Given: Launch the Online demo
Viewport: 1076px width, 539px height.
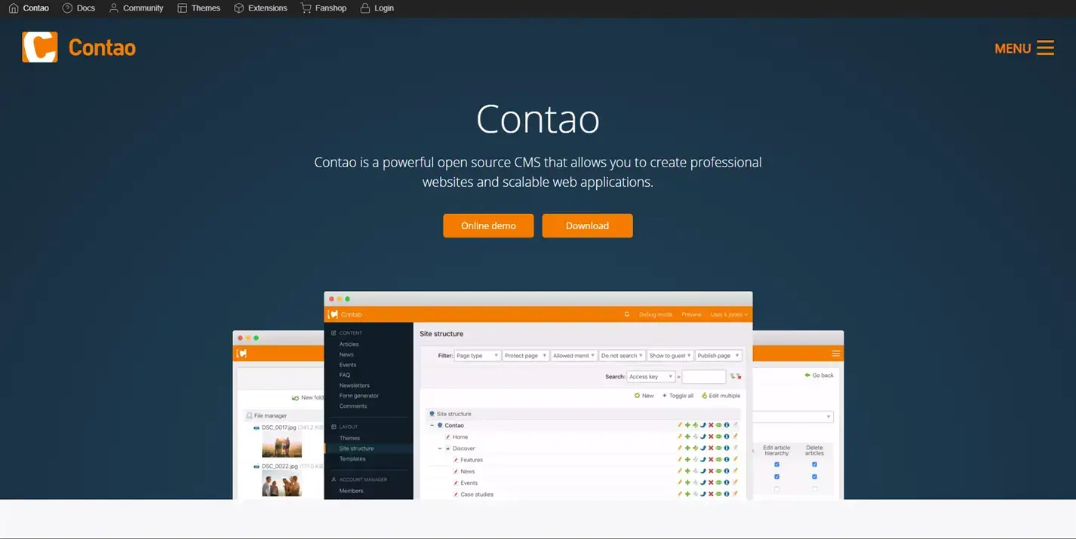Looking at the screenshot, I should point(488,225).
